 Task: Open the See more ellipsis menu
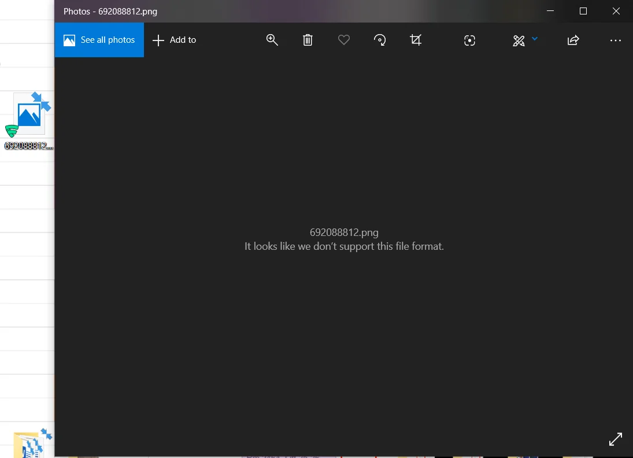(616, 40)
